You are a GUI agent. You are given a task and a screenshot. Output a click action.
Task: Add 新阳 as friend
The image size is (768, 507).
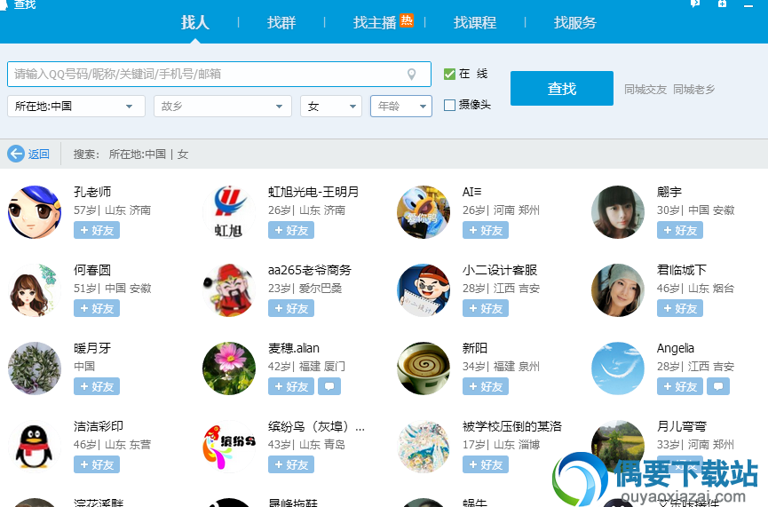(x=486, y=386)
